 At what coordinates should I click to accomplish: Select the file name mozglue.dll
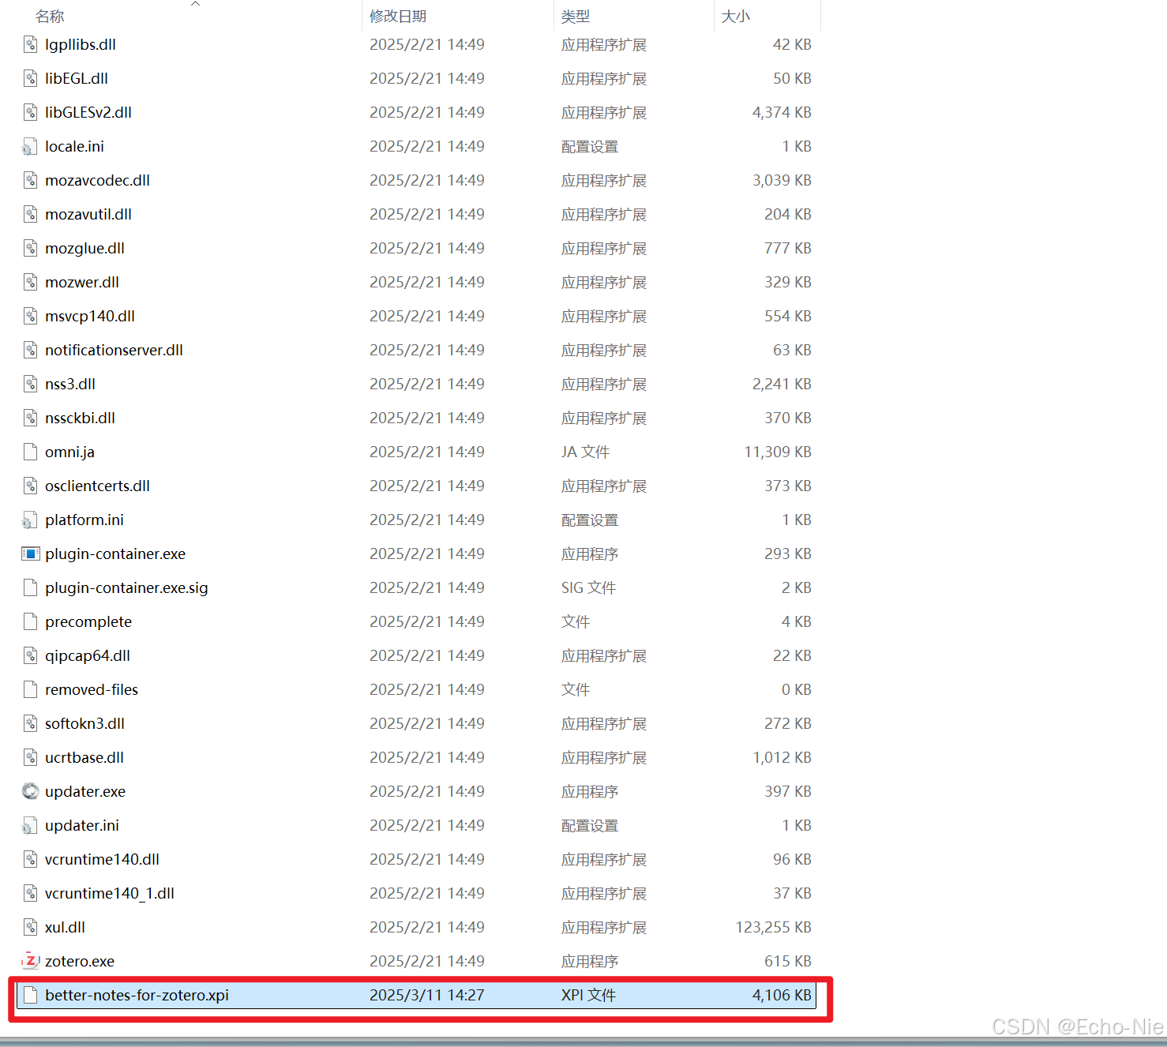[84, 248]
